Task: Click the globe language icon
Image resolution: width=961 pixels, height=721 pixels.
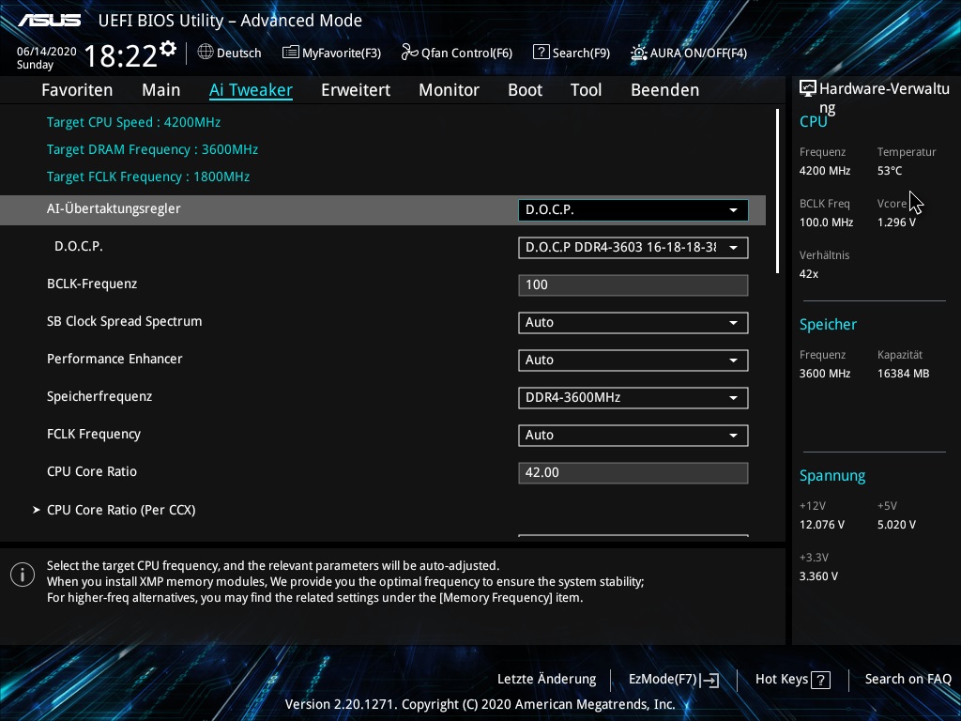Action: tap(206, 53)
